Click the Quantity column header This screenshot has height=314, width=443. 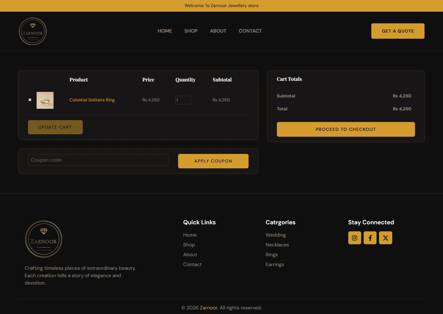tap(186, 80)
